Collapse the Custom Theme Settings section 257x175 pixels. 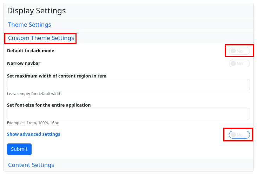[41, 38]
